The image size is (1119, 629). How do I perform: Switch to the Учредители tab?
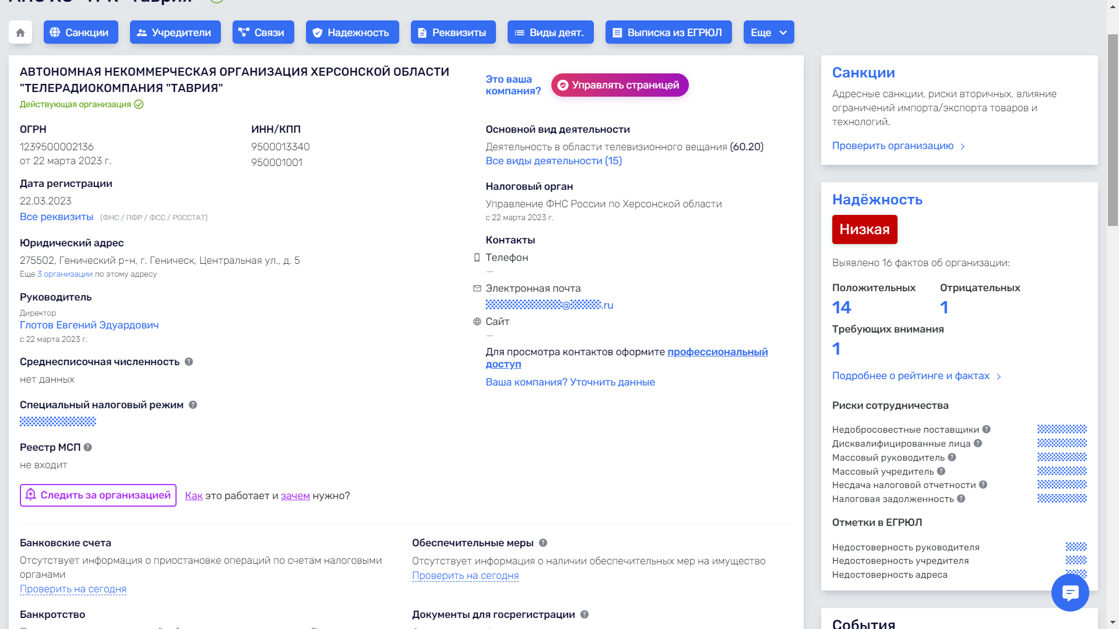pyautogui.click(x=175, y=33)
